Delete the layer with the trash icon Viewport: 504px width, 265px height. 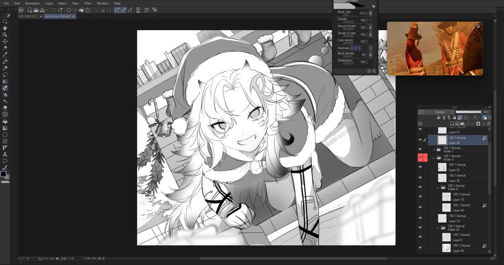488,124
